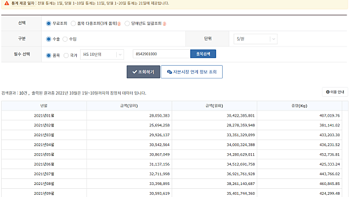Click the 2021년09월 row cell

(x=44, y=193)
